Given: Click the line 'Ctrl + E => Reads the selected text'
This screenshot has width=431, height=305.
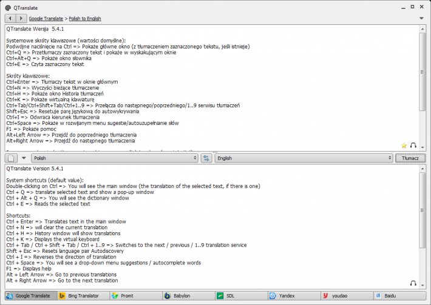Looking at the screenshot, I should tap(49, 204).
